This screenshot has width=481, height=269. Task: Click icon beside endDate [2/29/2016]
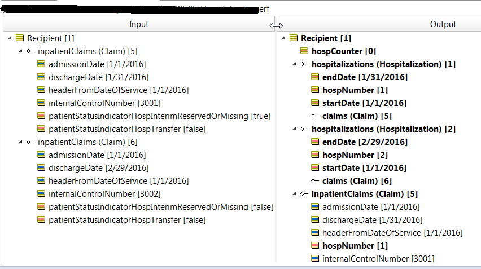(x=315, y=142)
